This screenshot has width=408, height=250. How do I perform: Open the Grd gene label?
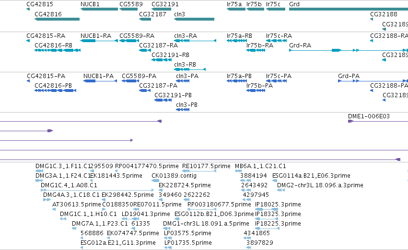(x=294, y=4)
